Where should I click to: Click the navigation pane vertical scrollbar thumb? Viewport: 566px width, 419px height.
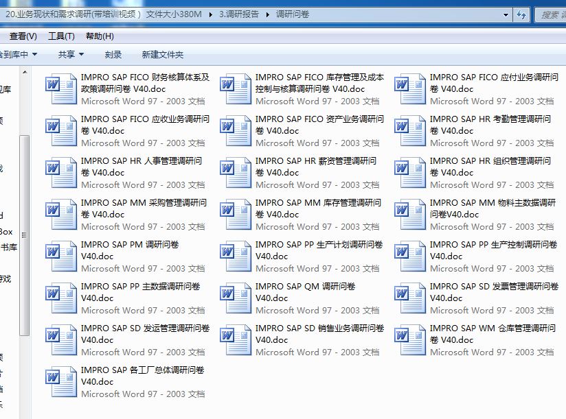pos(24,236)
